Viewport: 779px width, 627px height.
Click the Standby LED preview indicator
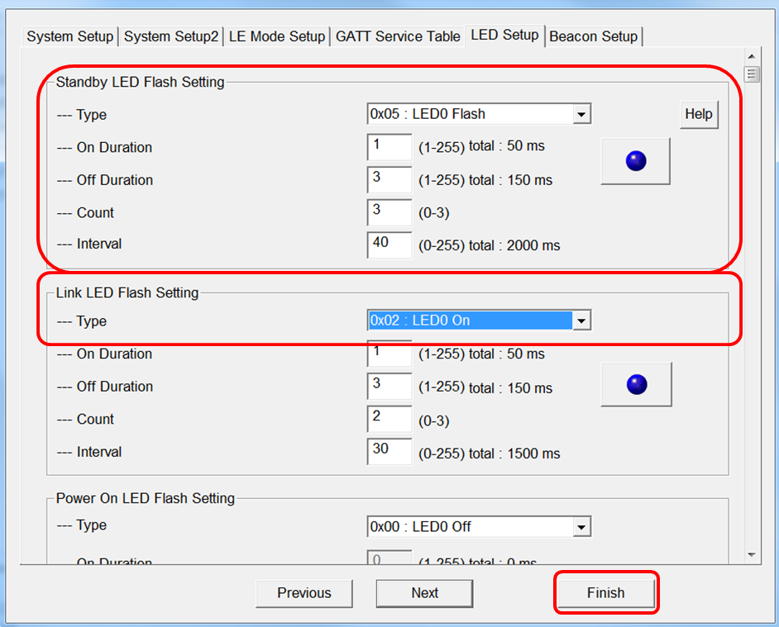point(634,160)
